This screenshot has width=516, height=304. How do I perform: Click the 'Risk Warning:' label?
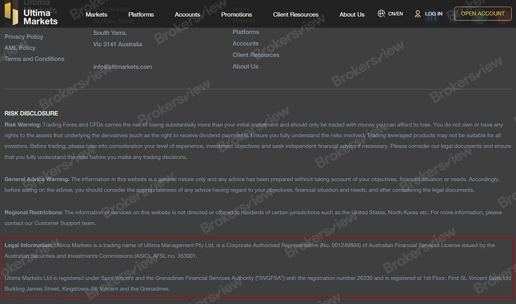23,125
